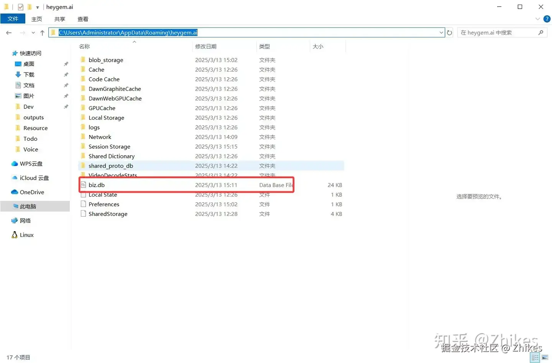Select the GPUCache folder
Image resolution: width=552 pixels, height=363 pixels.
tap(102, 108)
